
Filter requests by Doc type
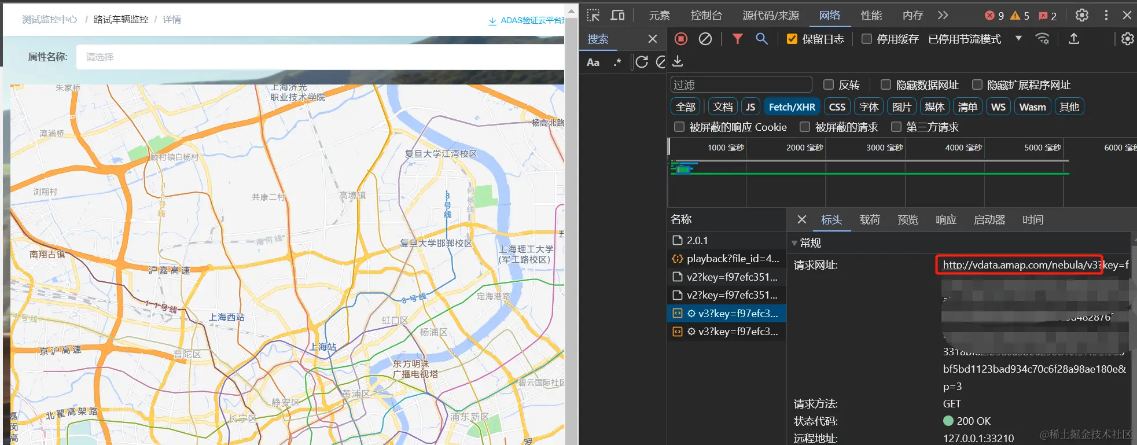[723, 106]
